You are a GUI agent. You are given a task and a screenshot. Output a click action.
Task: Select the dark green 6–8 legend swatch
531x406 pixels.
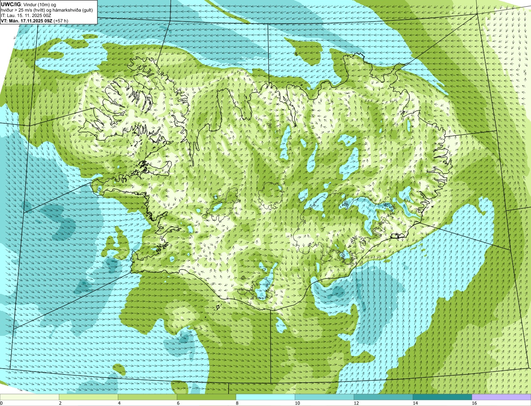207,397
